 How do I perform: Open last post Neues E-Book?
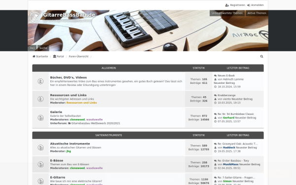pos(226,75)
